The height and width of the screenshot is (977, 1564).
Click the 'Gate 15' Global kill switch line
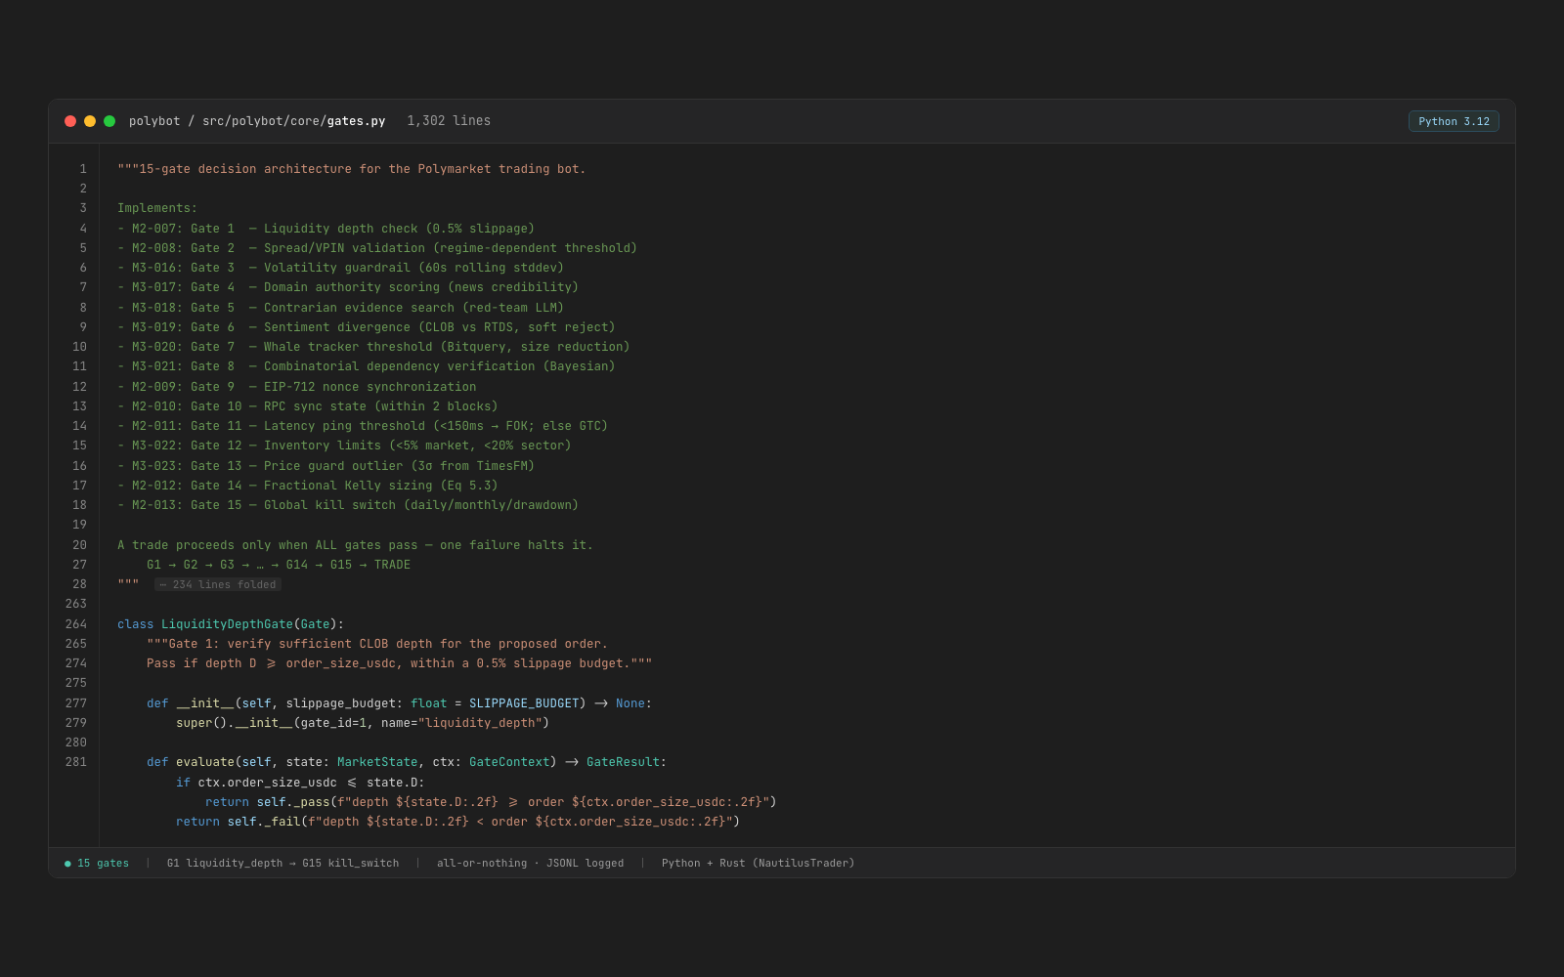[348, 505]
